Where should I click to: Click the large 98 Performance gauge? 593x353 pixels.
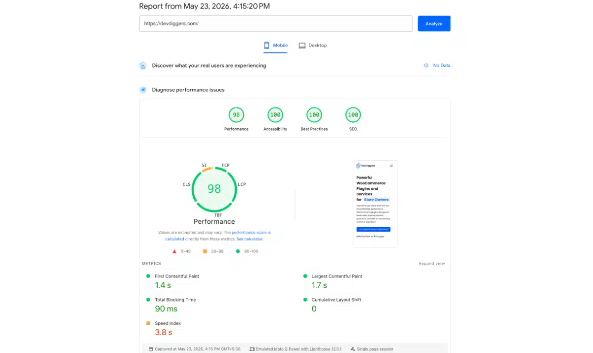pyautogui.click(x=214, y=189)
